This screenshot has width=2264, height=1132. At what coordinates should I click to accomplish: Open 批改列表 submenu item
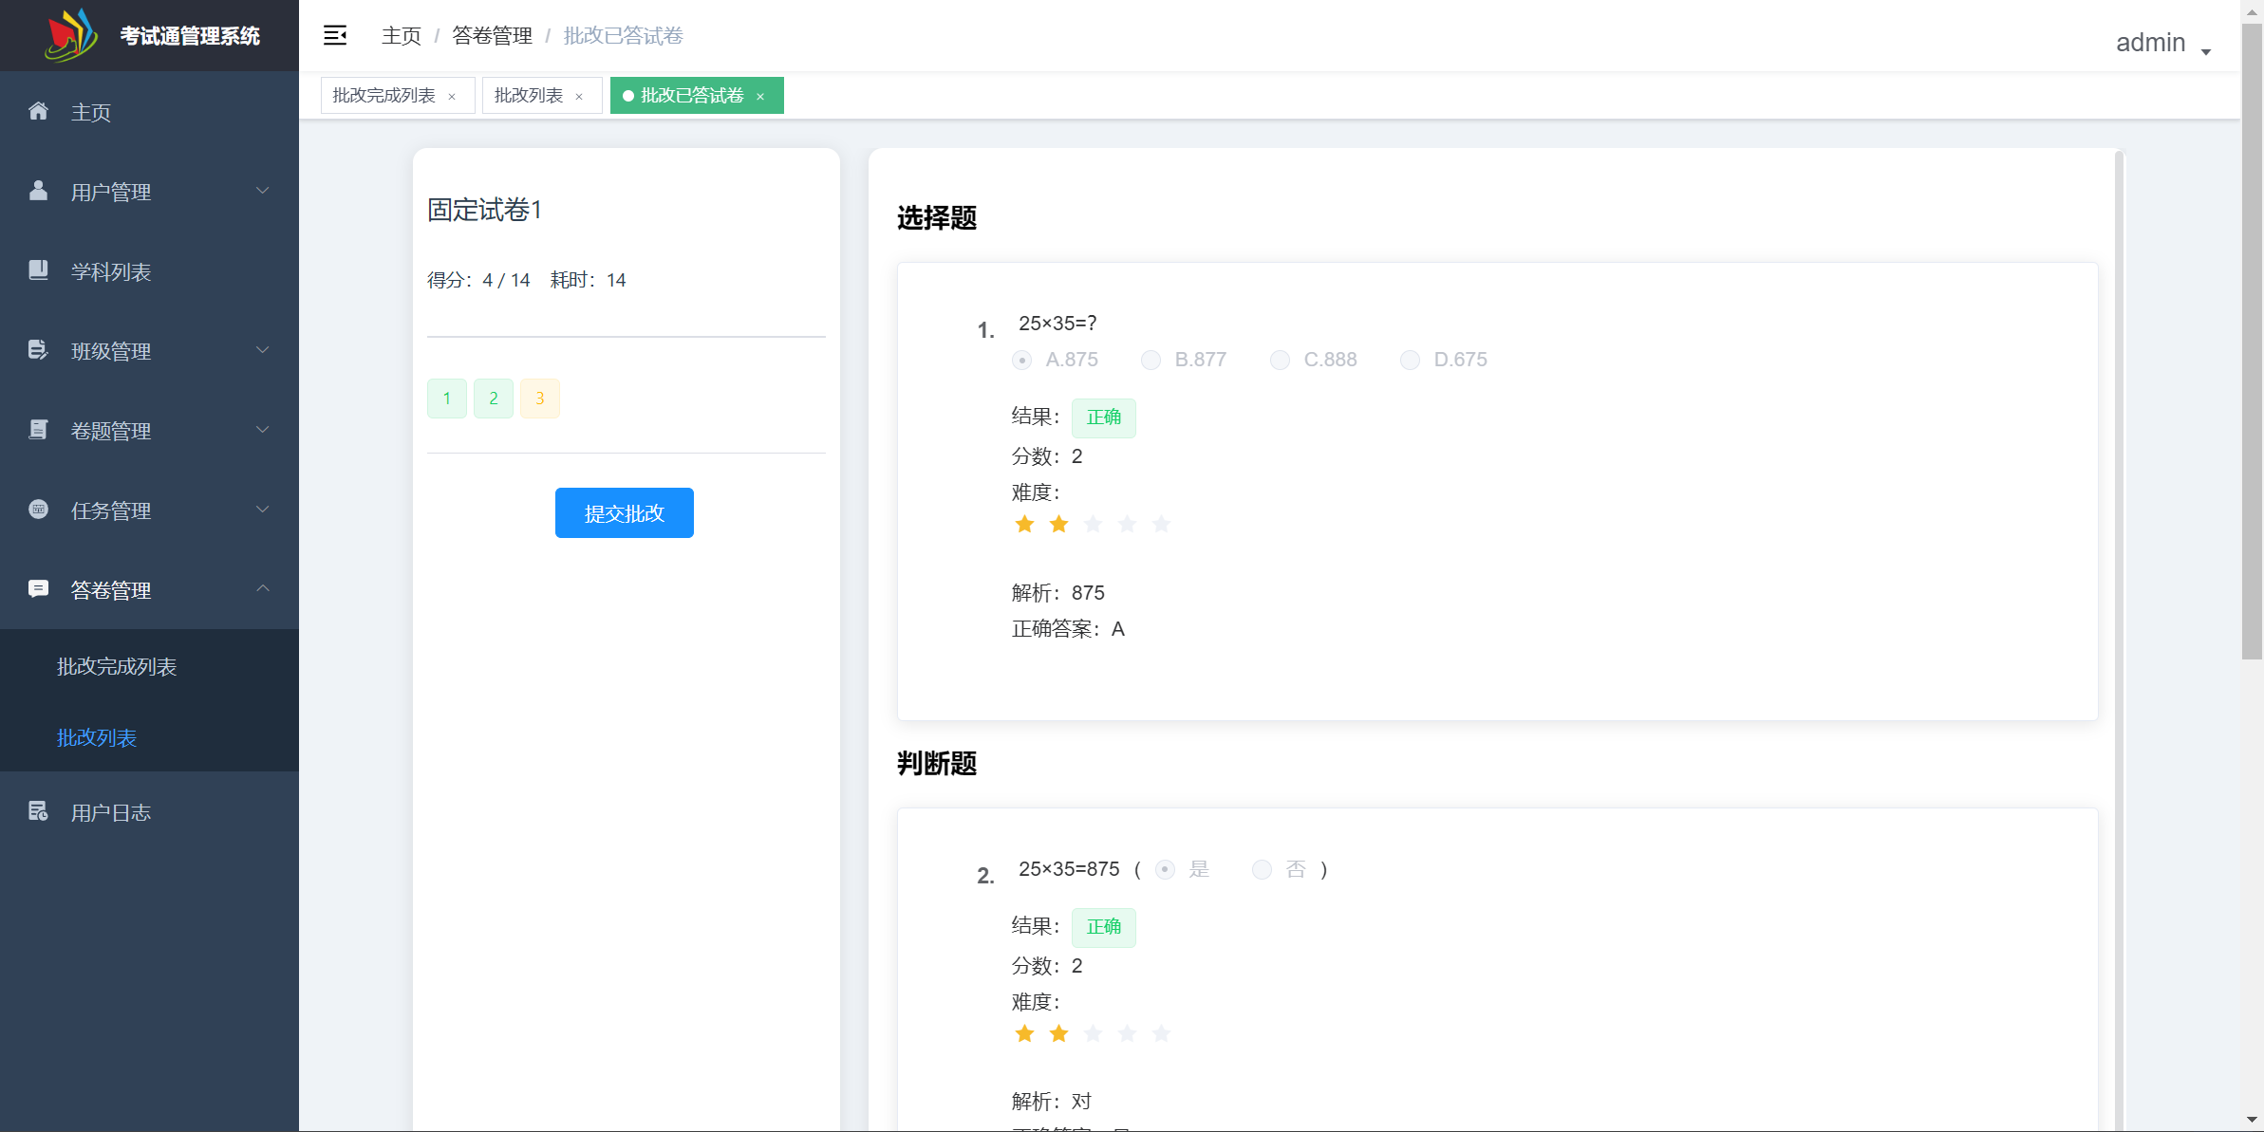click(x=149, y=737)
